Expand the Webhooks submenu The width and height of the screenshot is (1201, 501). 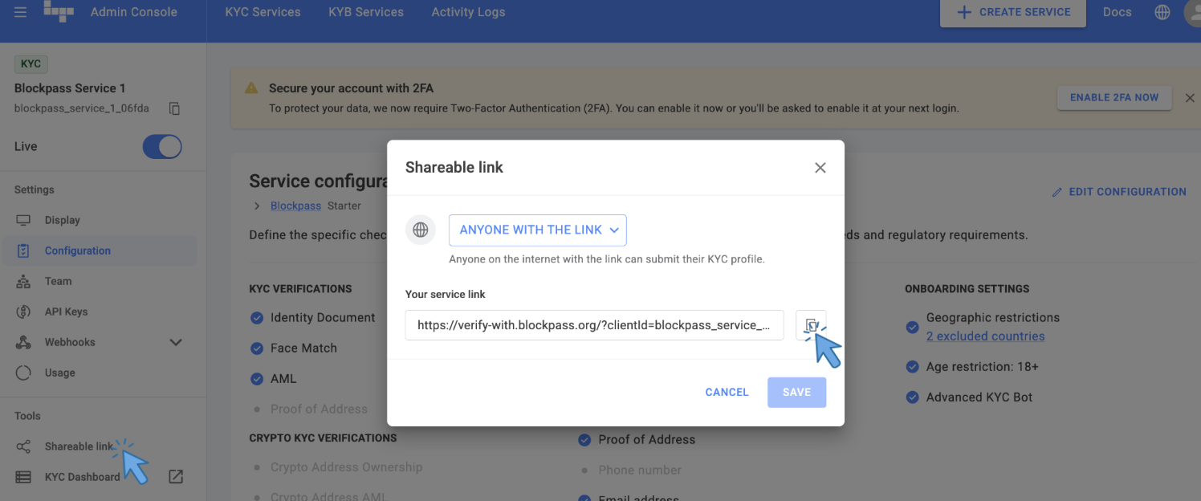[176, 342]
